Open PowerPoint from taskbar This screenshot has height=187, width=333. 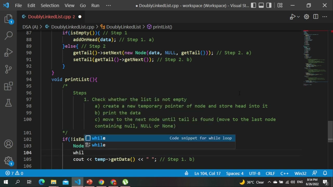tap(89, 182)
